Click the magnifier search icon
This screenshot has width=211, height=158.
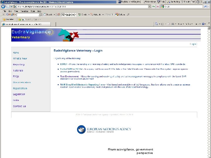[205, 6]
